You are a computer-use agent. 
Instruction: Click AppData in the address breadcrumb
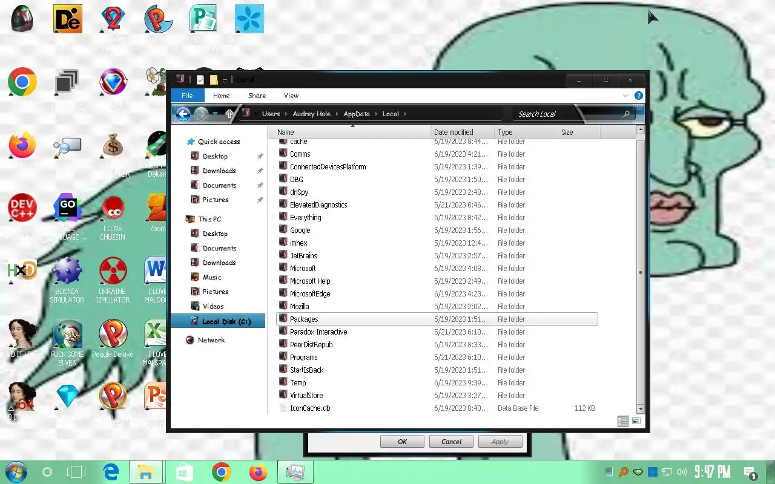pos(356,114)
